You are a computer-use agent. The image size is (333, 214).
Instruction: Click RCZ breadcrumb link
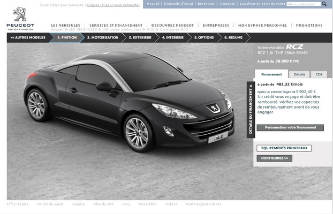pyautogui.click(x=150, y=29)
